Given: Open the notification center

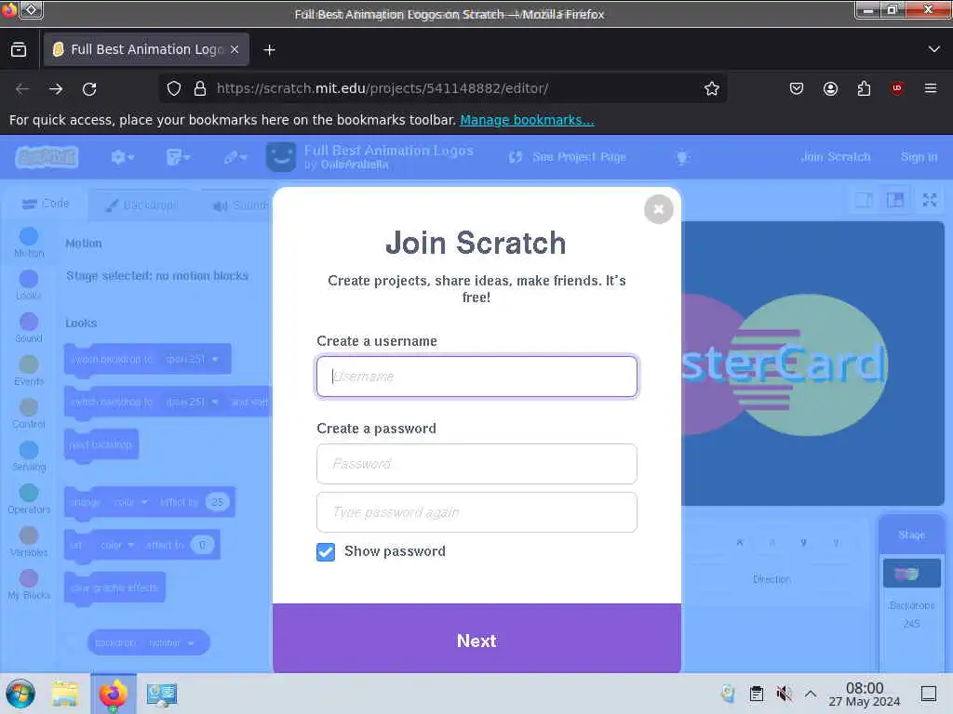Looking at the screenshot, I should point(929,694).
